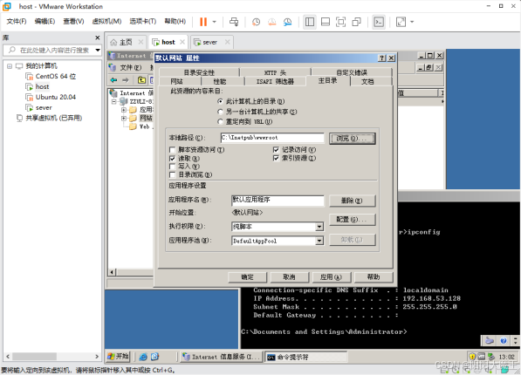
Task: Toggle the thumbnail bar view icon
Action: [x=326, y=22]
